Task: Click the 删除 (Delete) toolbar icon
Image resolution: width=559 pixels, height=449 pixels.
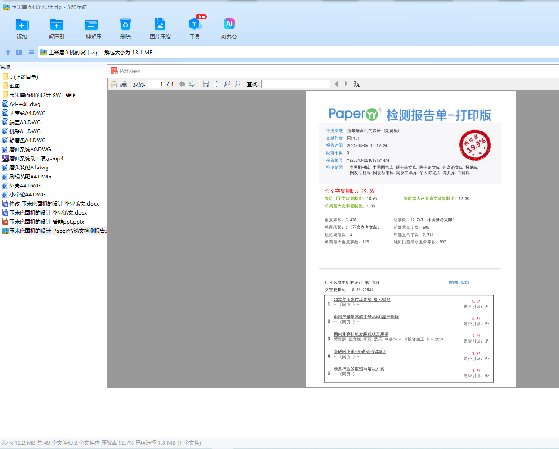Action: pos(126,25)
